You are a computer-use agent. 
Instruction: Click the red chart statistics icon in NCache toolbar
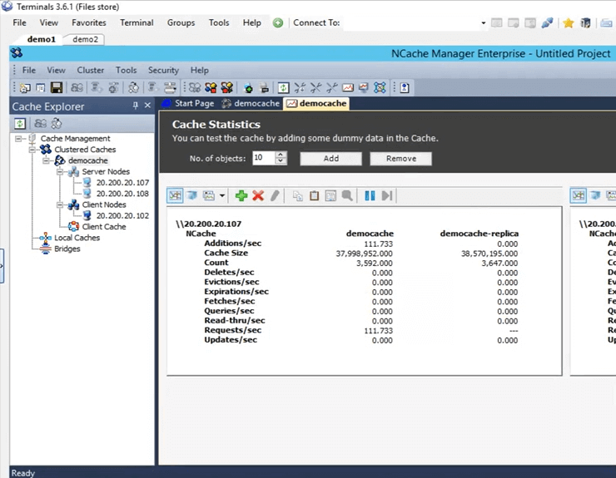click(x=348, y=87)
